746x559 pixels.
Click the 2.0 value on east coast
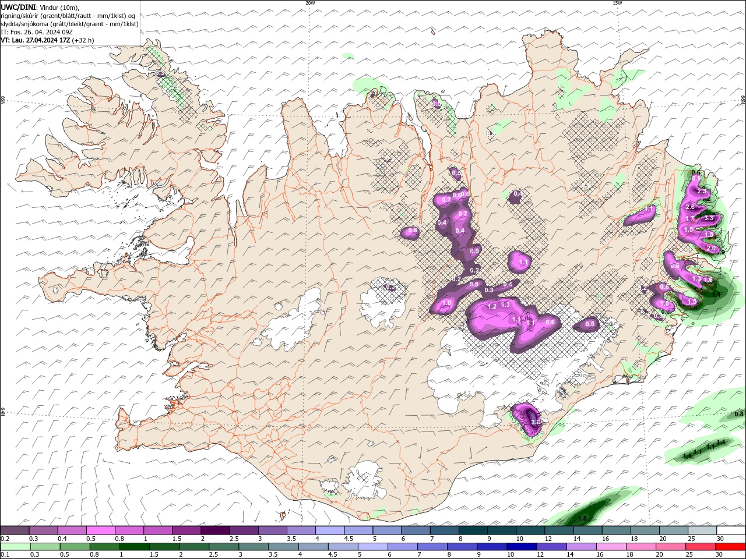click(711, 248)
